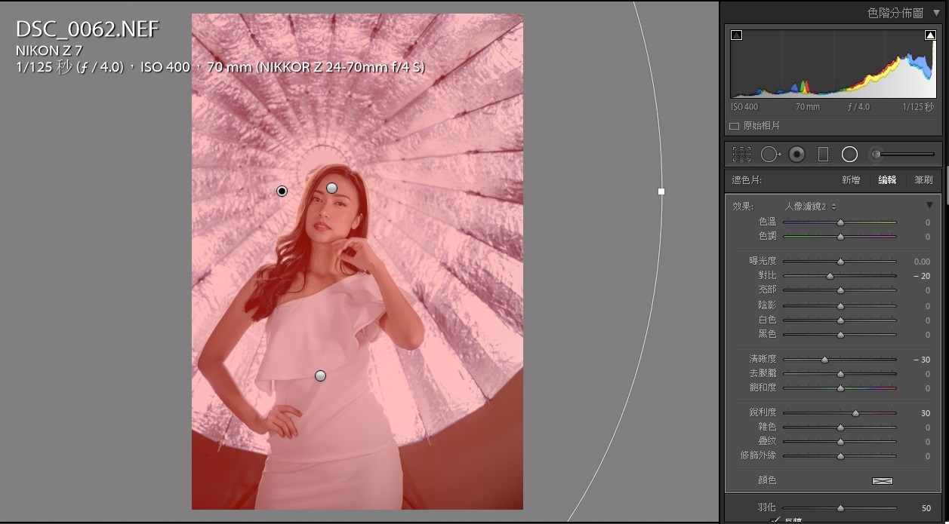Open the 顏色 color swatch picker
The image size is (949, 524).
click(x=882, y=480)
